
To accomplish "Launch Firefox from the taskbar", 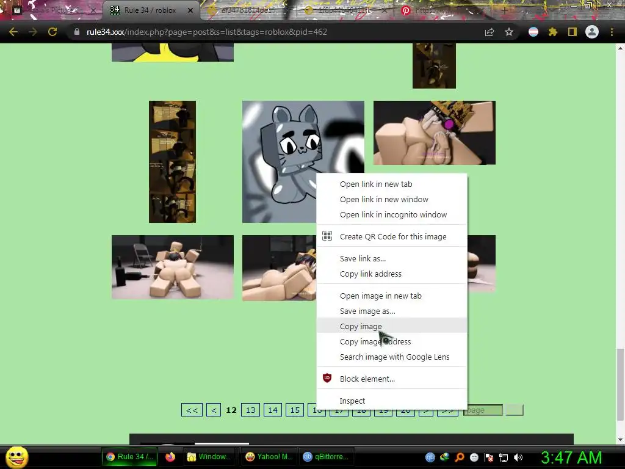I will coord(170,457).
